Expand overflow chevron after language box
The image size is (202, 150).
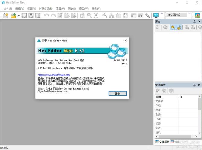tap(190, 13)
